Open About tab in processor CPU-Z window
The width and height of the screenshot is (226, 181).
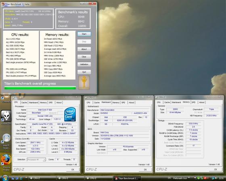point(59,103)
